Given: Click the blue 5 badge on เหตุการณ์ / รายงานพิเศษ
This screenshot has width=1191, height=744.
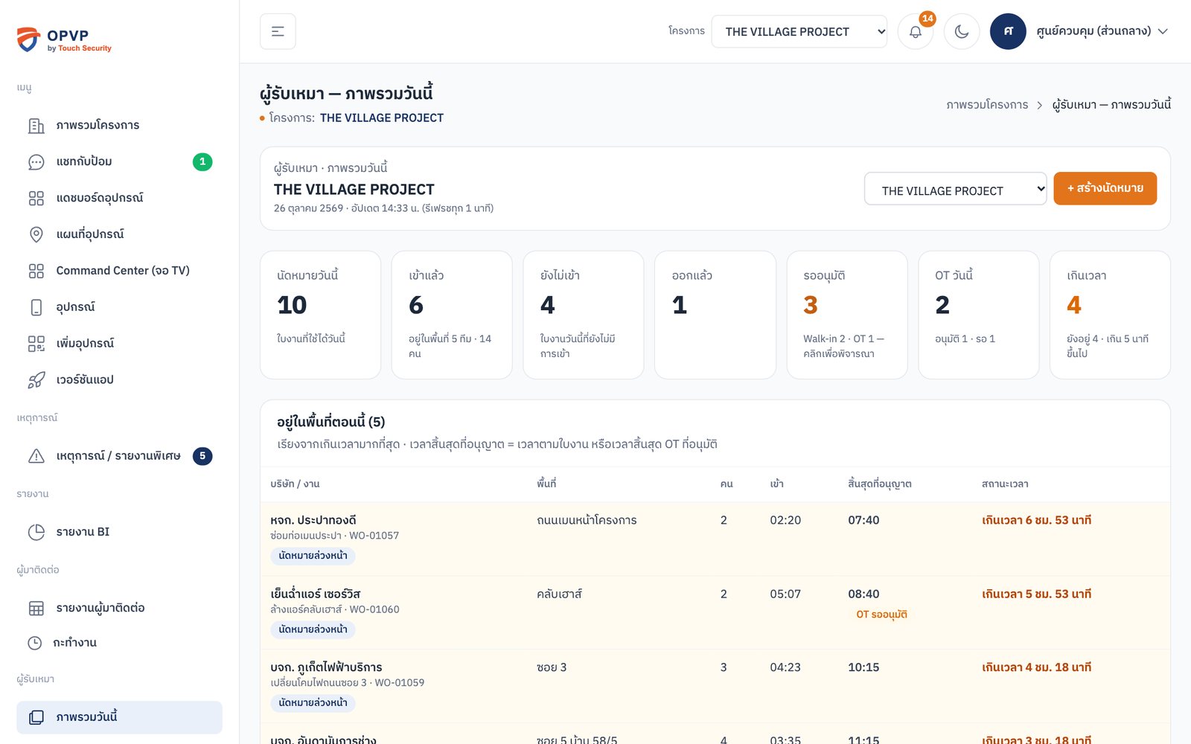Looking at the screenshot, I should click(202, 456).
